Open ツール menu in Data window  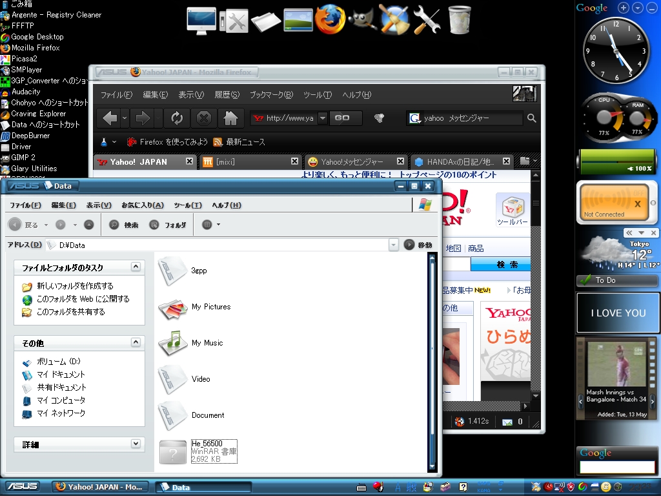pos(188,205)
